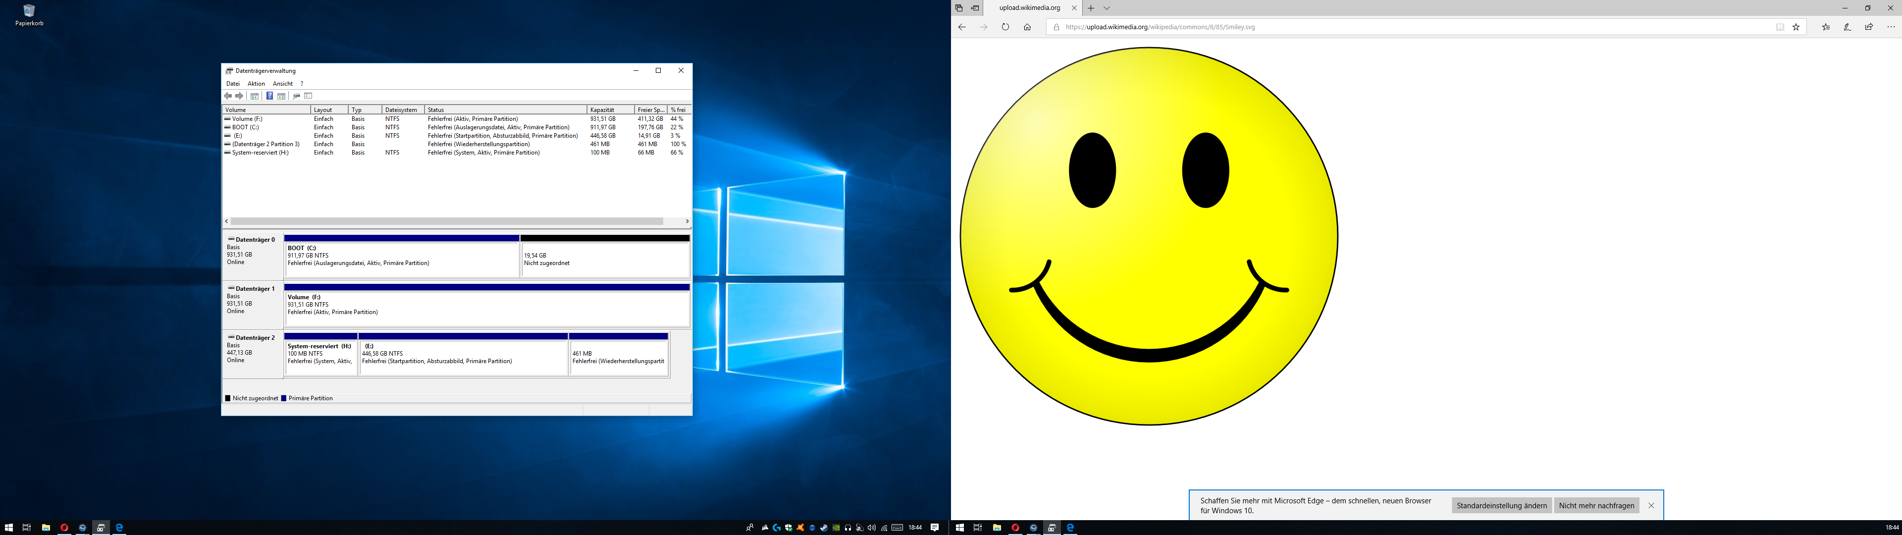Click the blue help icon in Datenträgerverwaltung toolbar

(x=269, y=96)
